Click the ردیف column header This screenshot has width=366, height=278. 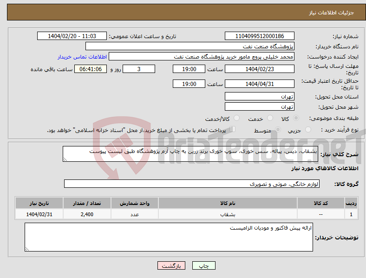pyautogui.click(x=351, y=203)
